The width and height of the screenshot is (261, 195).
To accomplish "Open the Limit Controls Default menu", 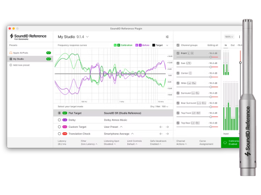I will (x=134, y=142).
